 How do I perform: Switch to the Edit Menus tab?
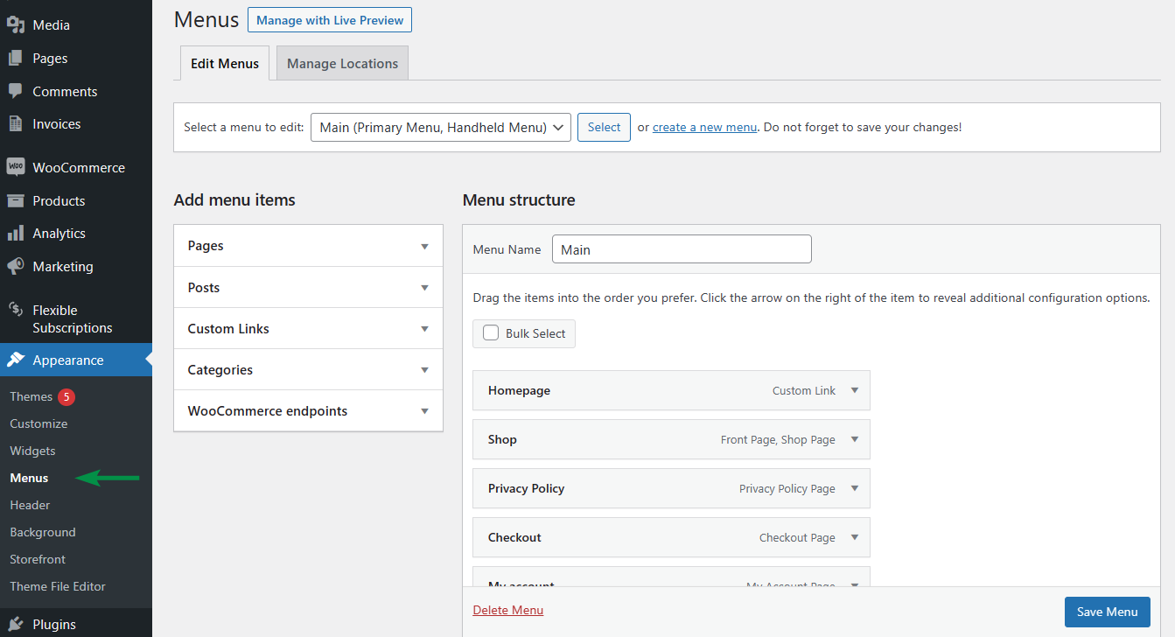(x=225, y=63)
